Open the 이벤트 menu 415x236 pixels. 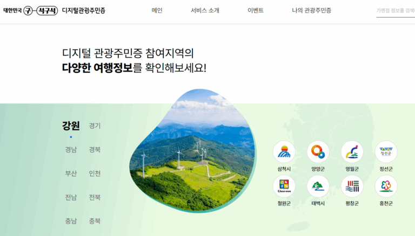[256, 11]
